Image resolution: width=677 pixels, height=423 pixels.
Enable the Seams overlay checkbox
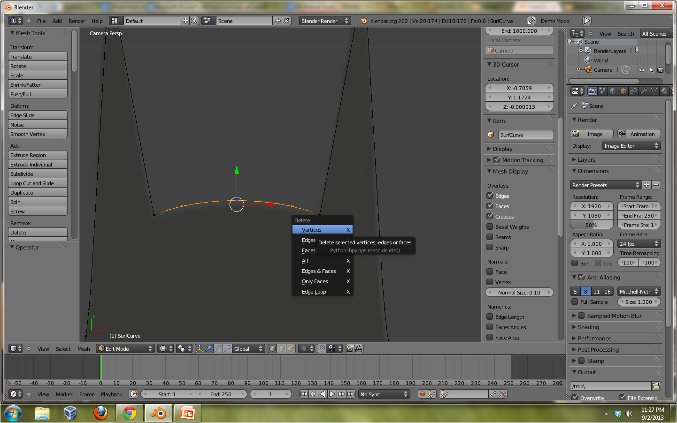pos(490,237)
